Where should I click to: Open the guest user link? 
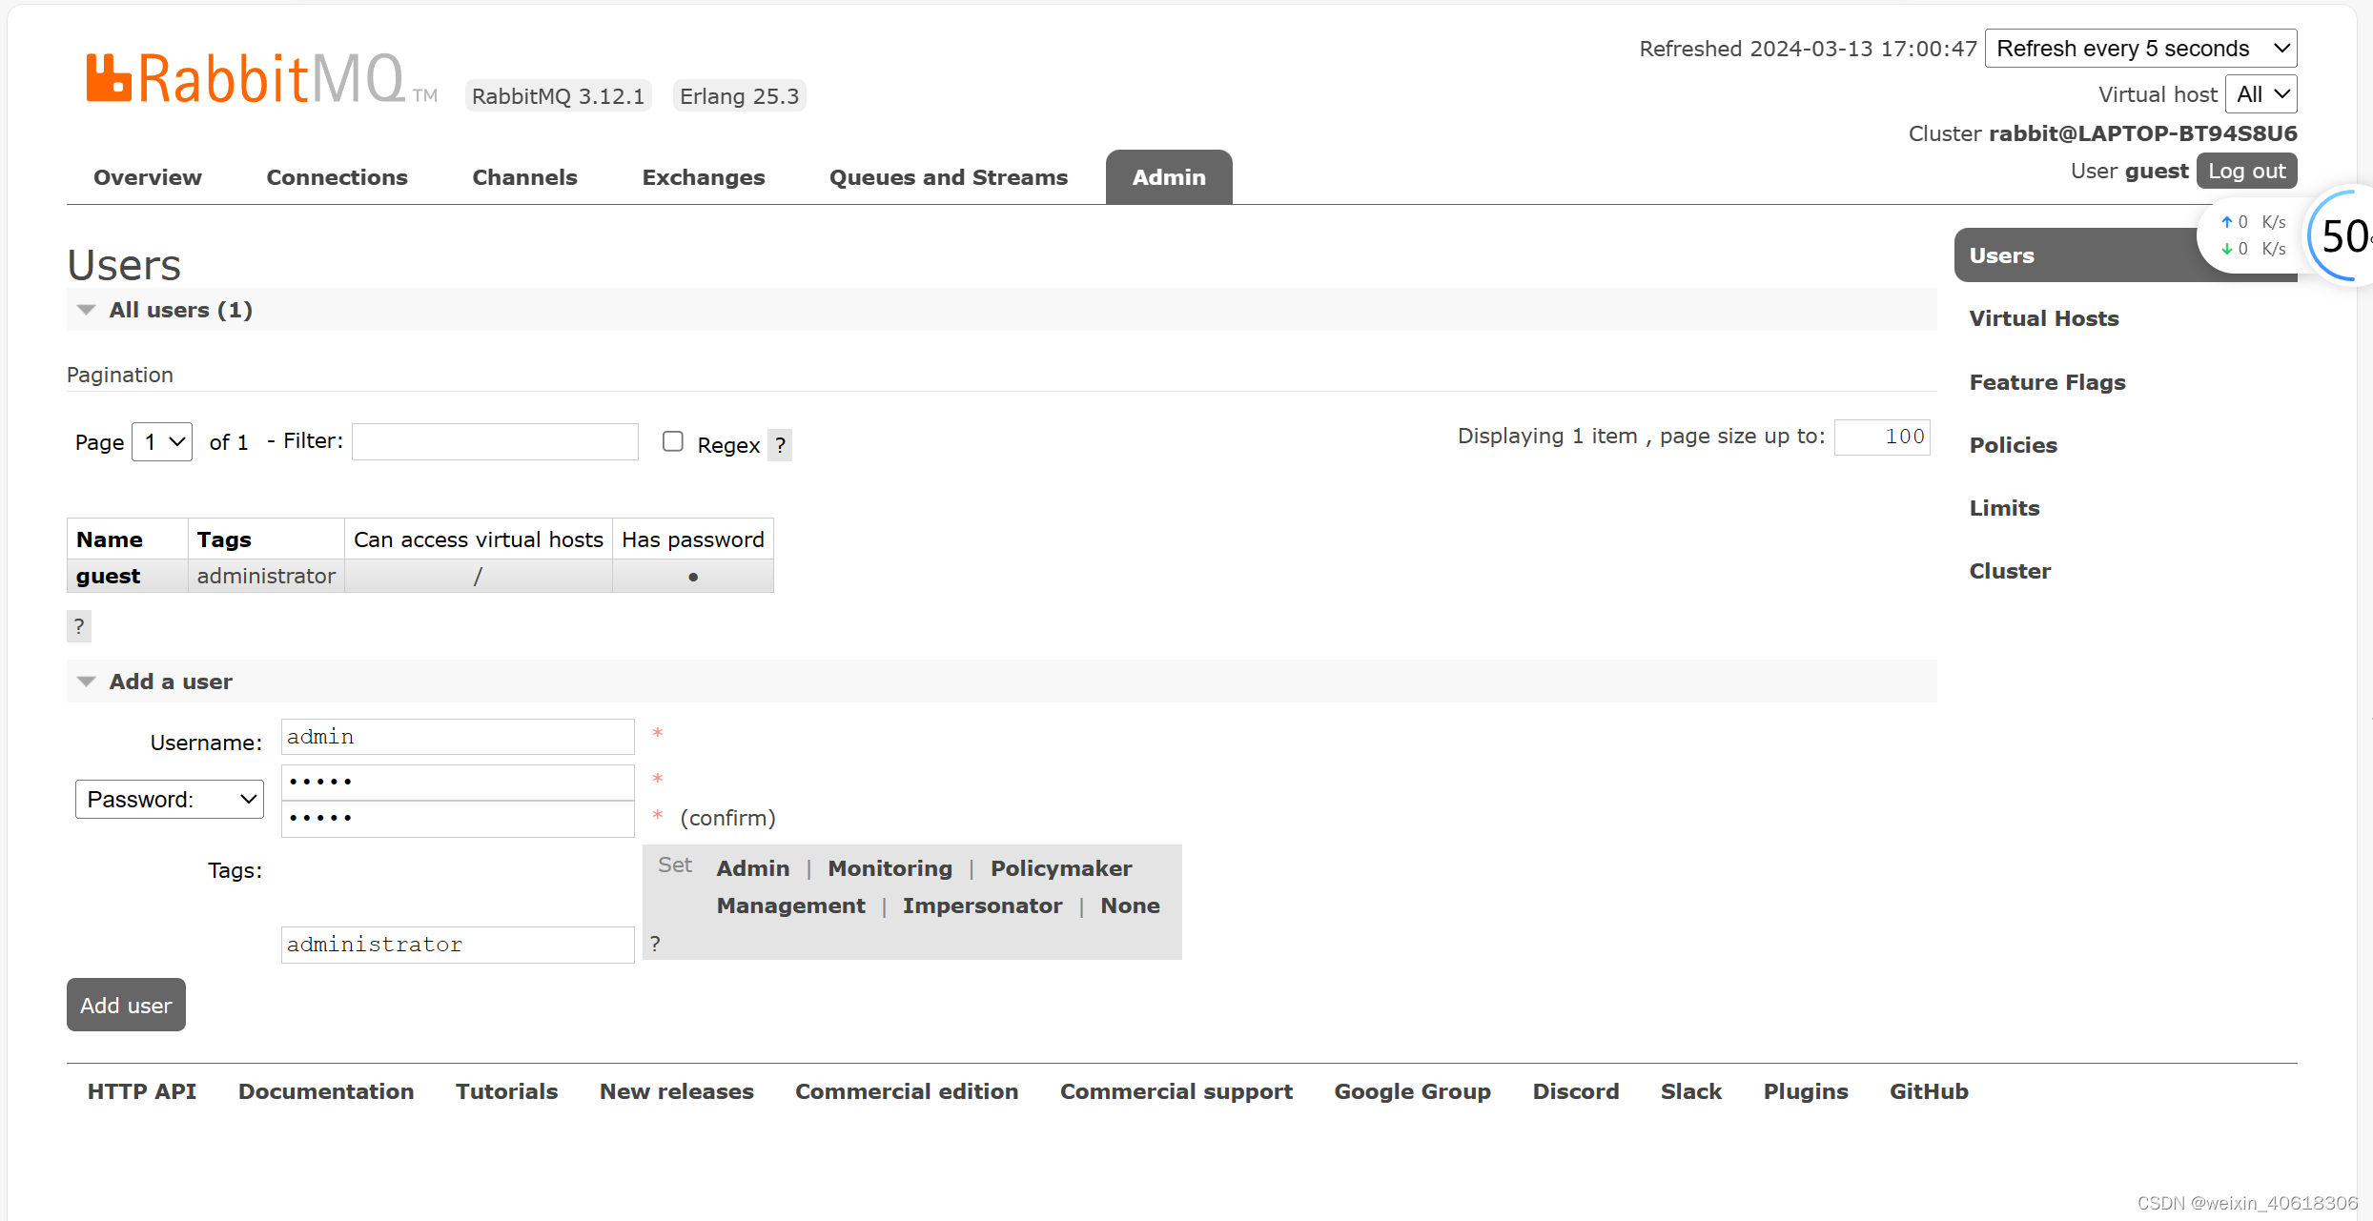(x=108, y=576)
